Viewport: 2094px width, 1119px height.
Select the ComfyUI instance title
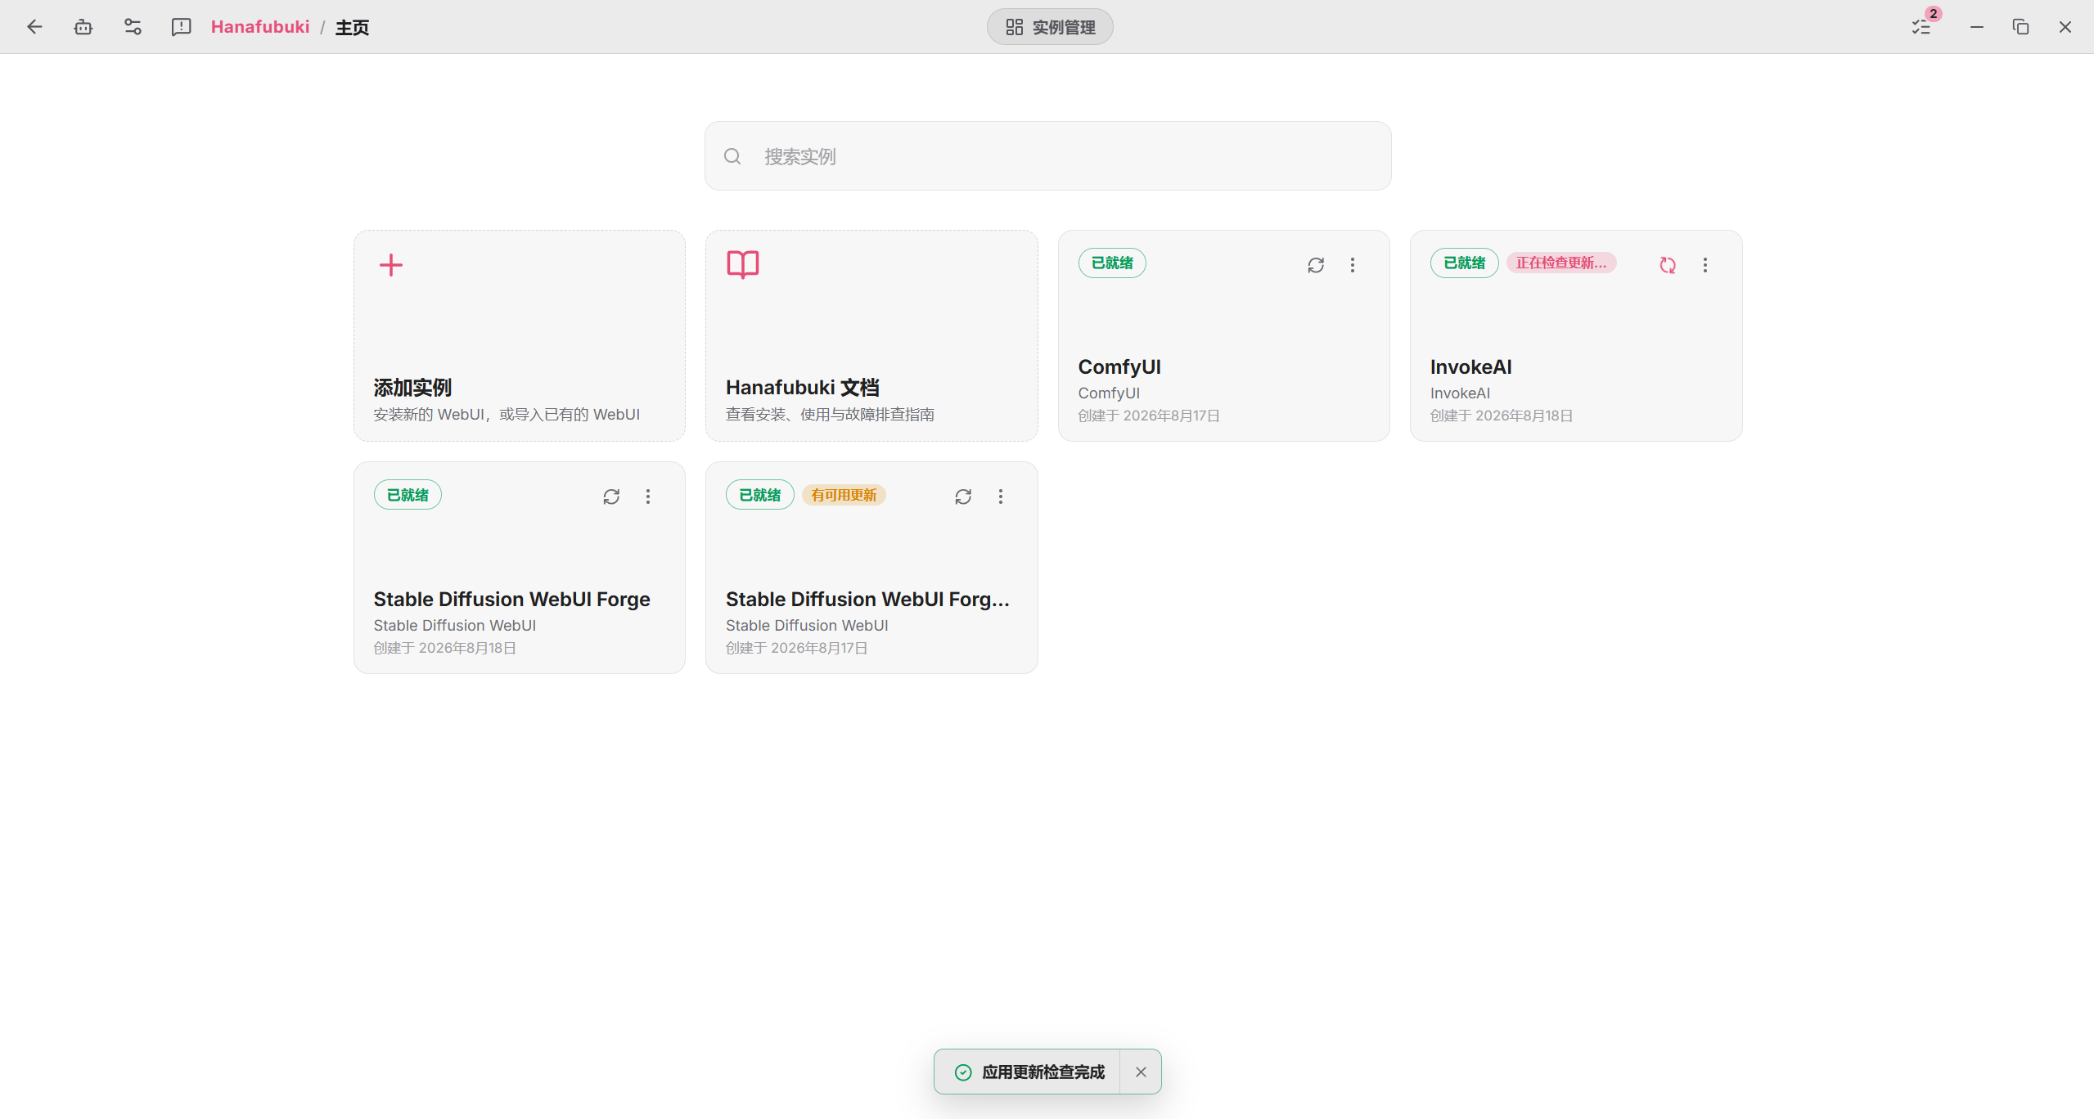click(1119, 367)
